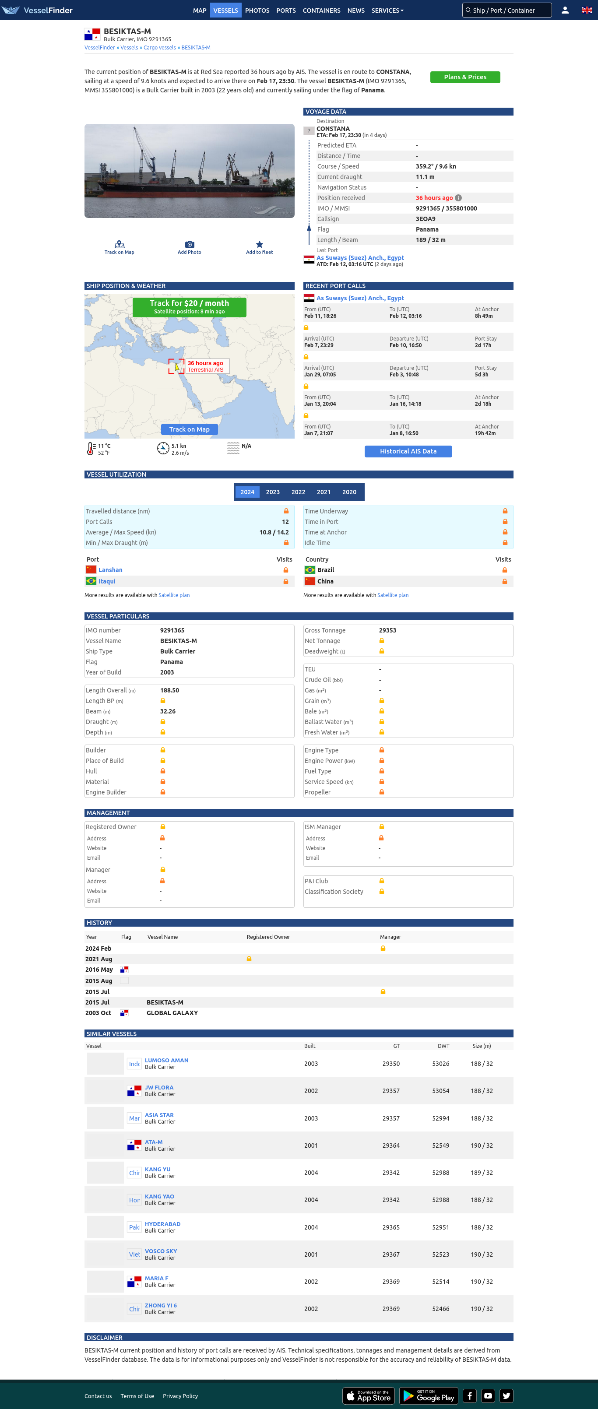The image size is (598, 1409).
Task: Click the Plans & Prices button
Action: [465, 77]
